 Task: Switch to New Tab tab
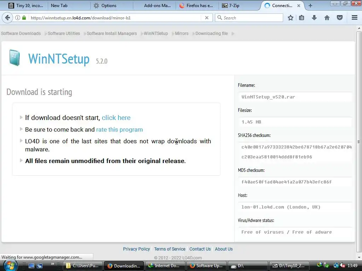point(59,6)
